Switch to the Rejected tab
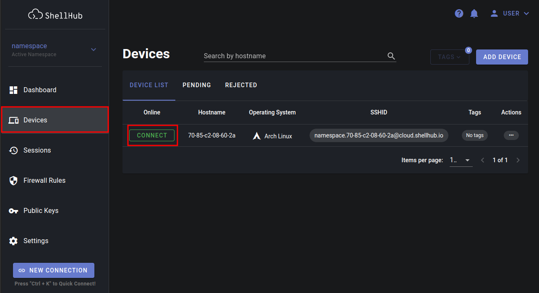Screen dimensions: 539x293 [x=241, y=85]
